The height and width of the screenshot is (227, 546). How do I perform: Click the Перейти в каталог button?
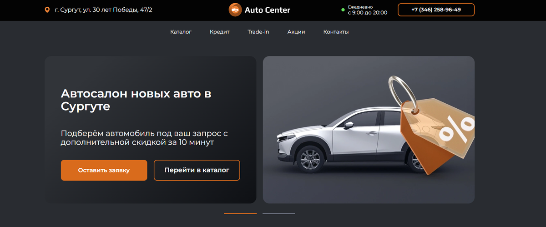(x=197, y=170)
